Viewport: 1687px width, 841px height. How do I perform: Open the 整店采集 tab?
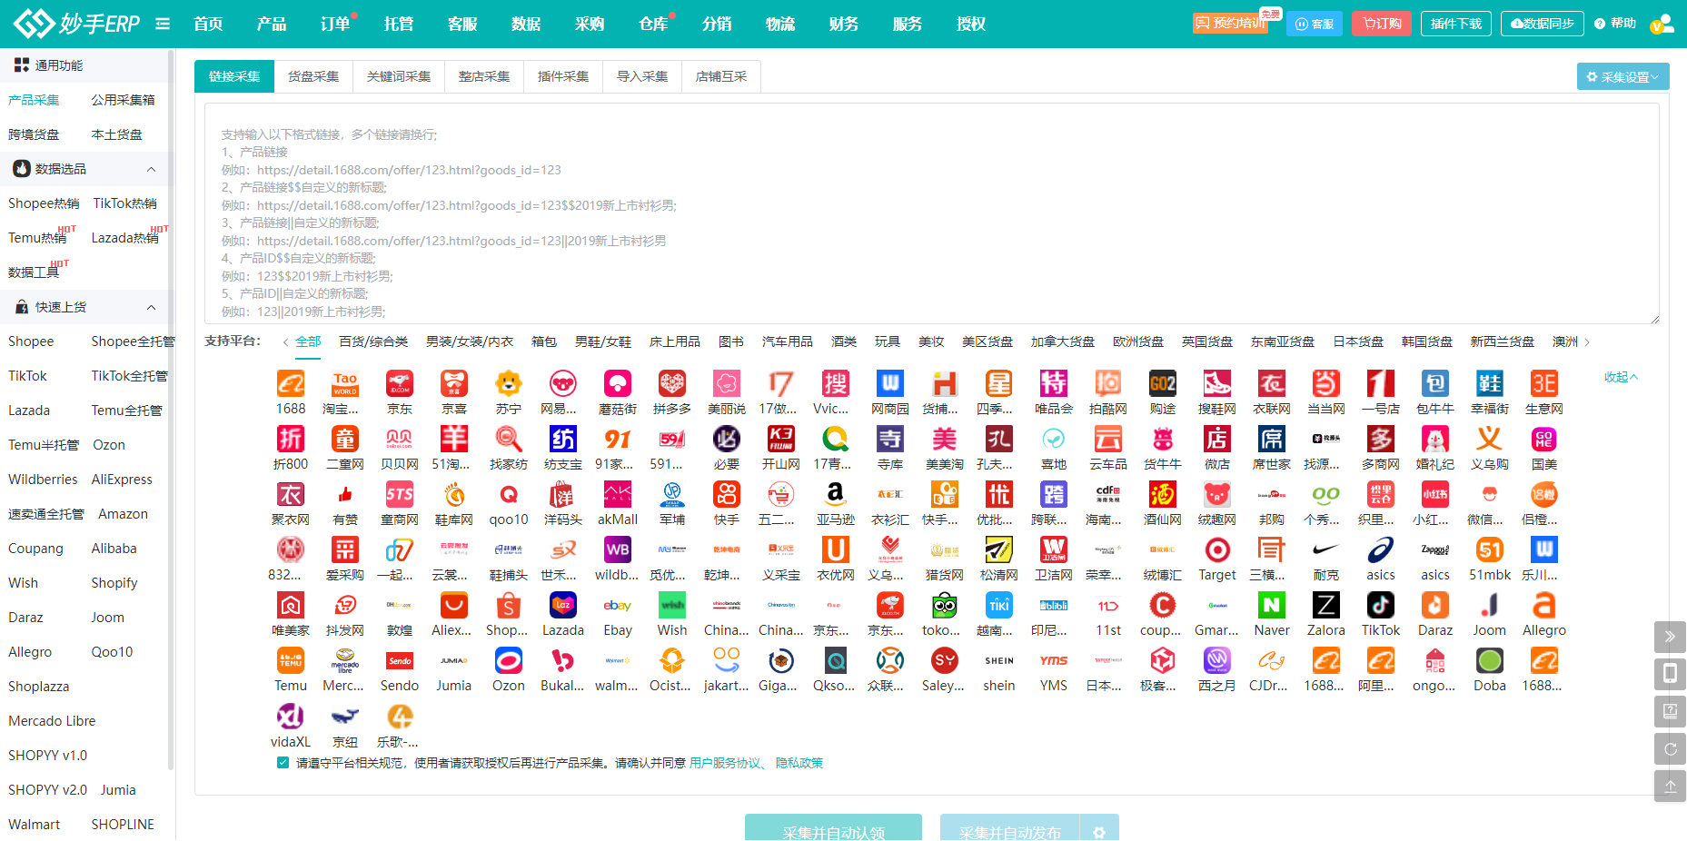[x=484, y=76]
